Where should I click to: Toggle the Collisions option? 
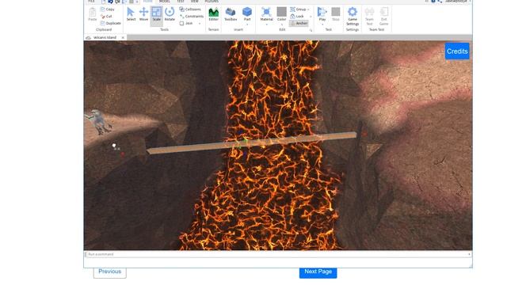pyautogui.click(x=190, y=9)
